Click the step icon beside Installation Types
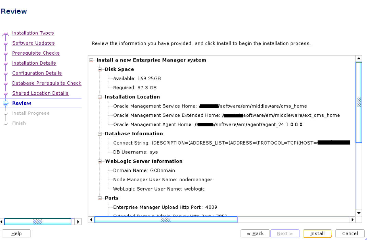 click(x=5, y=34)
